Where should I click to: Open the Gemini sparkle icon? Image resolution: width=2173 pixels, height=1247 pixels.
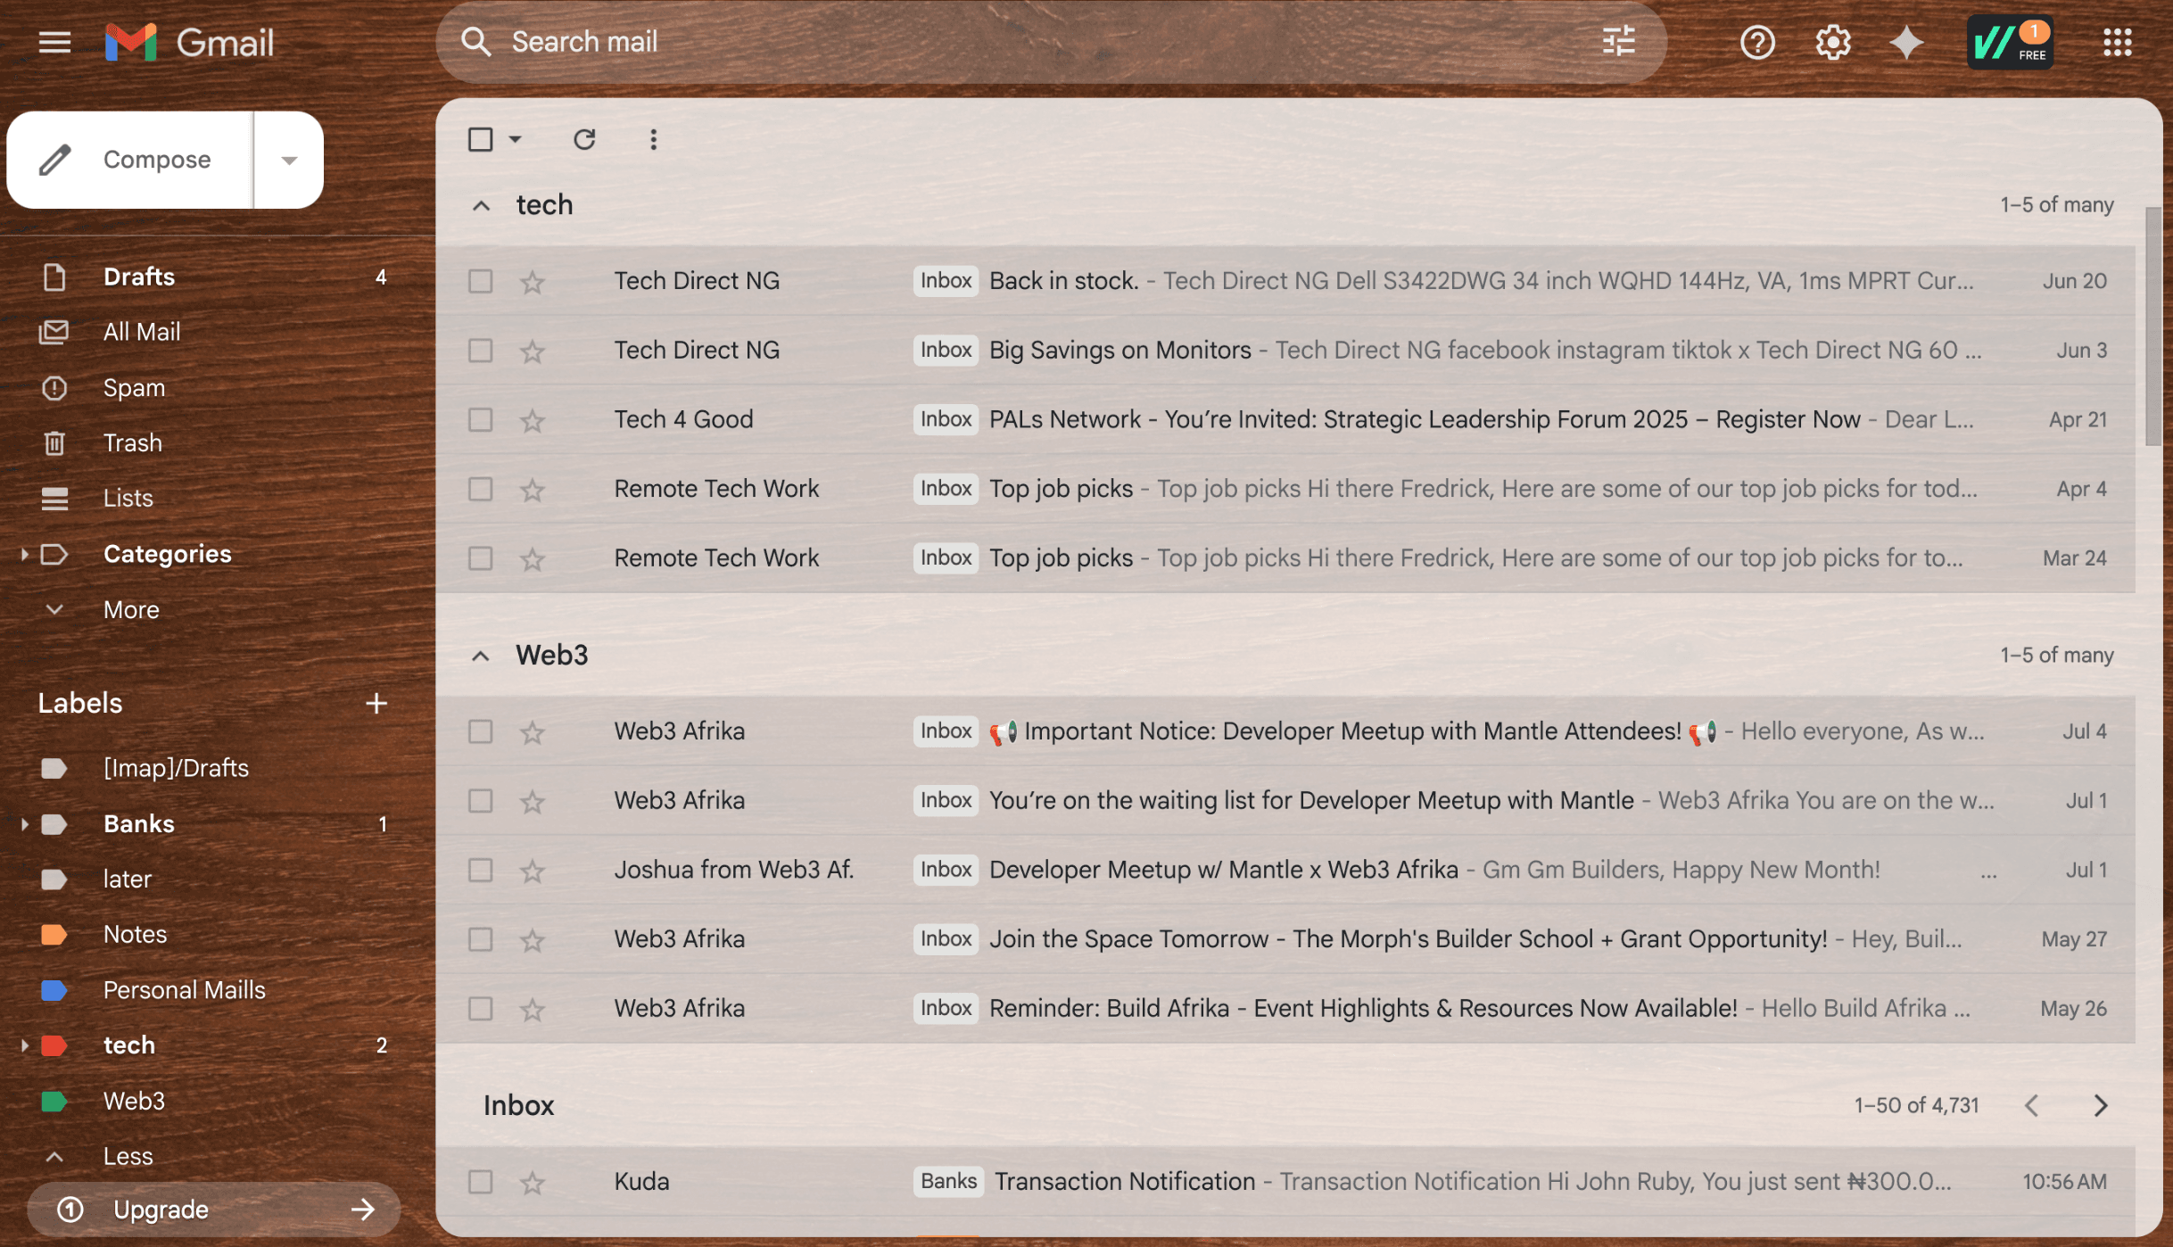pos(1906,42)
